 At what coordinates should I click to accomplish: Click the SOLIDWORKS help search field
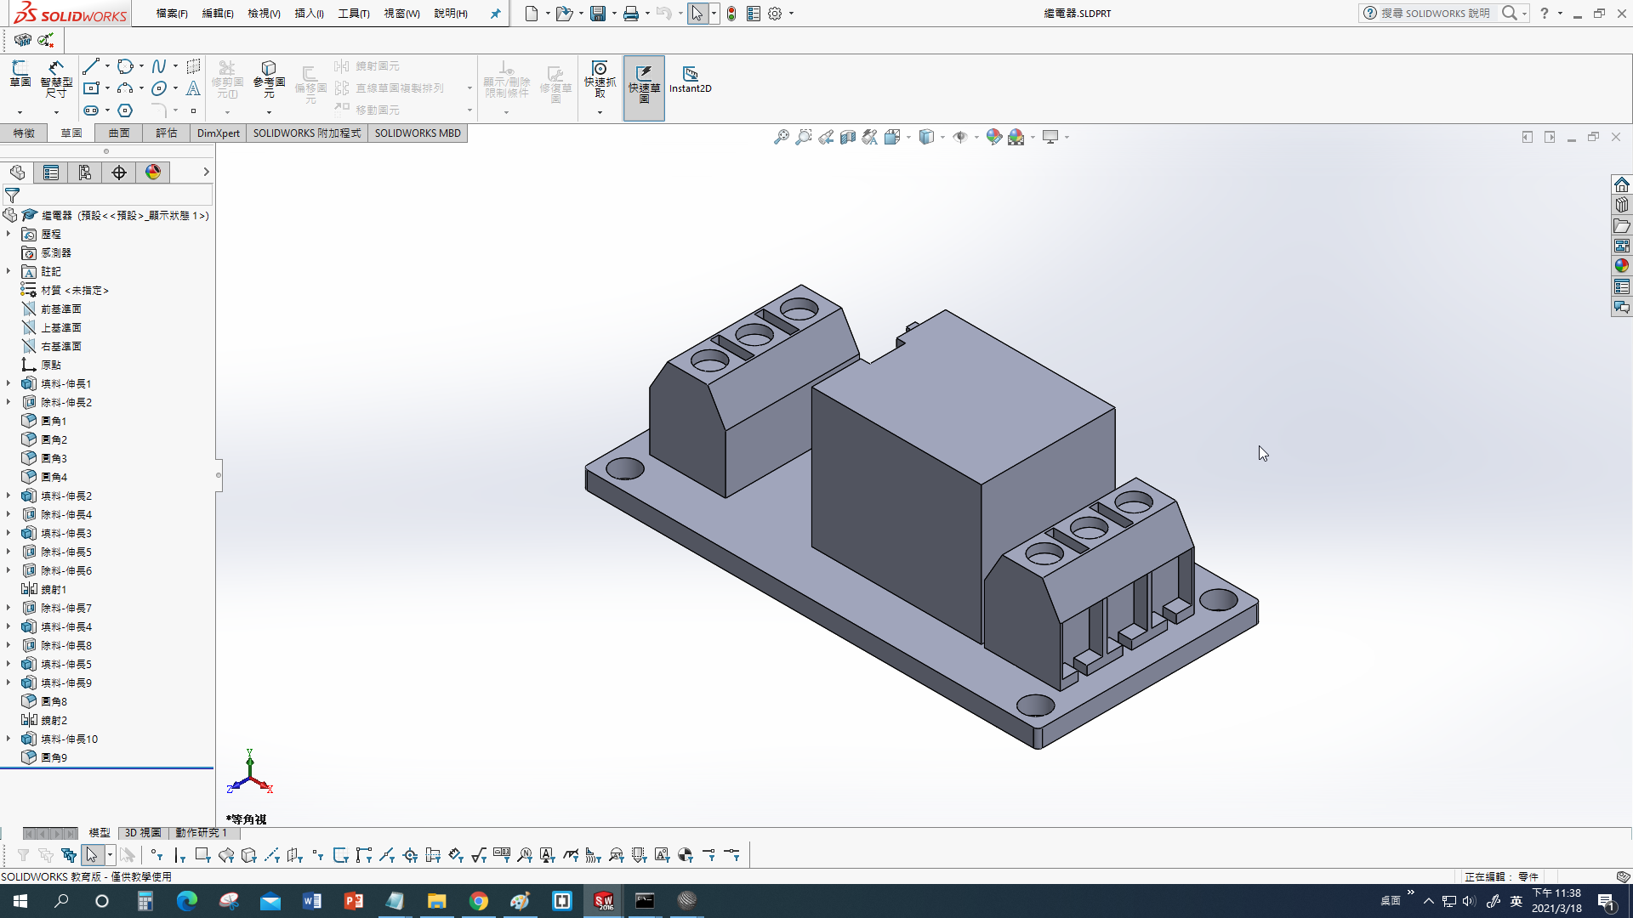point(1436,14)
